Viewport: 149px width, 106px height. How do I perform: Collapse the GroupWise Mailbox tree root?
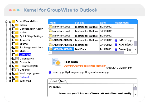[7, 22]
